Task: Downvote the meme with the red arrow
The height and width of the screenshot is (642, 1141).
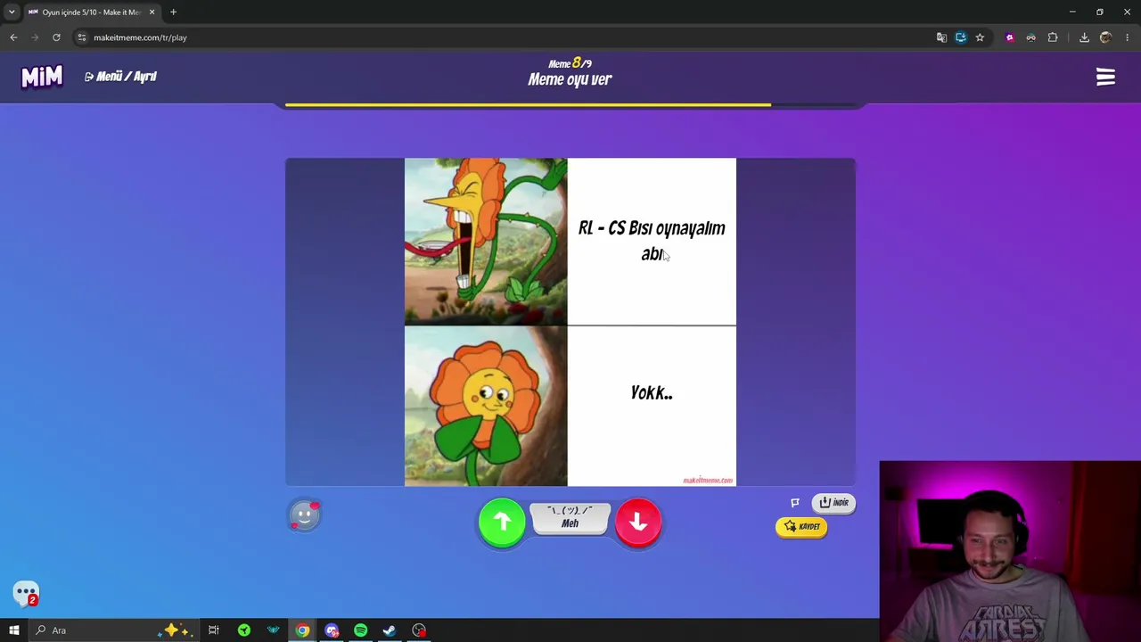Action: point(638,523)
